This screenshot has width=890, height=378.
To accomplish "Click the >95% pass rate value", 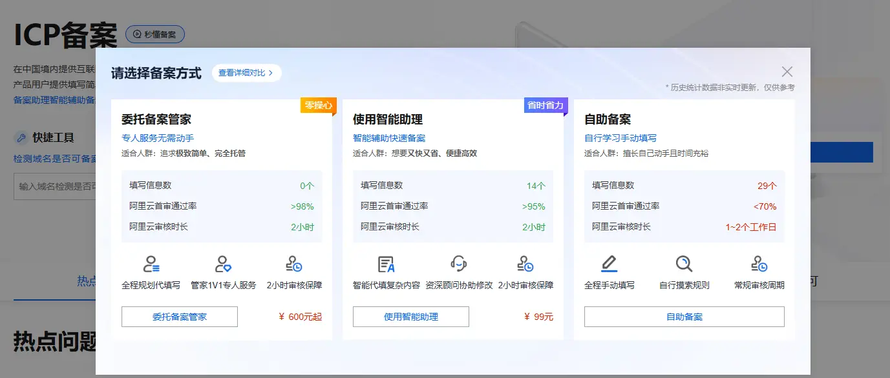I will tap(534, 206).
